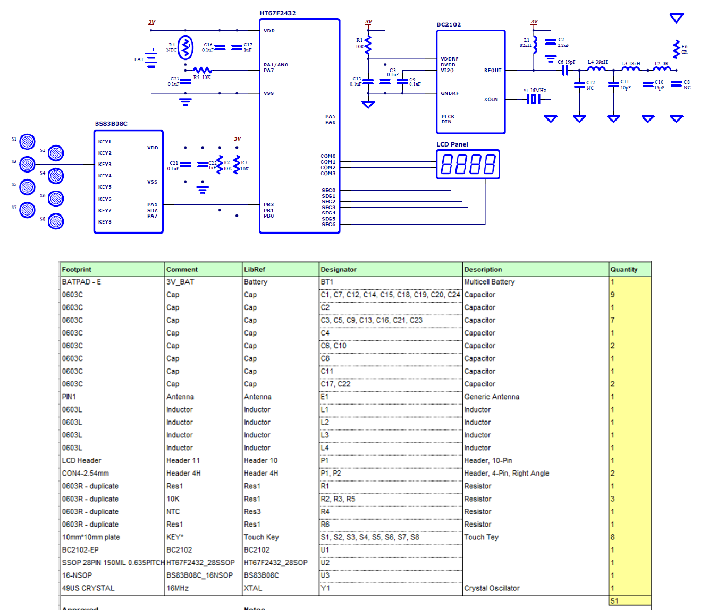Select the C17, C22 designator cell
Image resolution: width=717 pixels, height=610 pixels.
pos(391,384)
